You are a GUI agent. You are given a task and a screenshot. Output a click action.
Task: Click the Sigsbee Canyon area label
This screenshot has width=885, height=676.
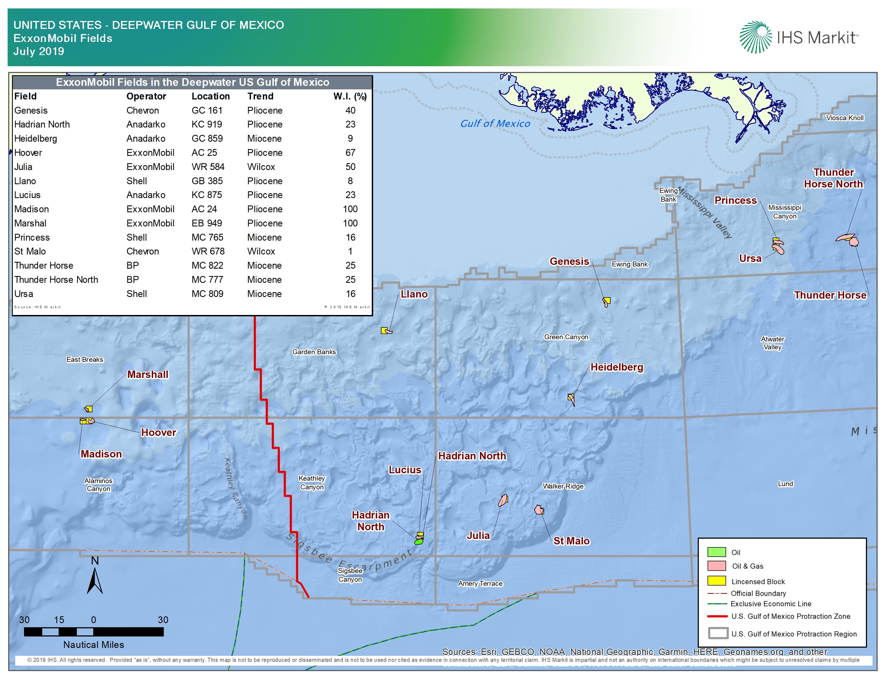350,575
